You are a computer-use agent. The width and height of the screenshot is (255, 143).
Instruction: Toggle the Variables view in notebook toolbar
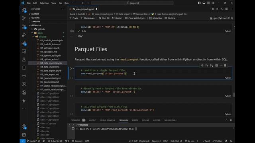(155, 18)
